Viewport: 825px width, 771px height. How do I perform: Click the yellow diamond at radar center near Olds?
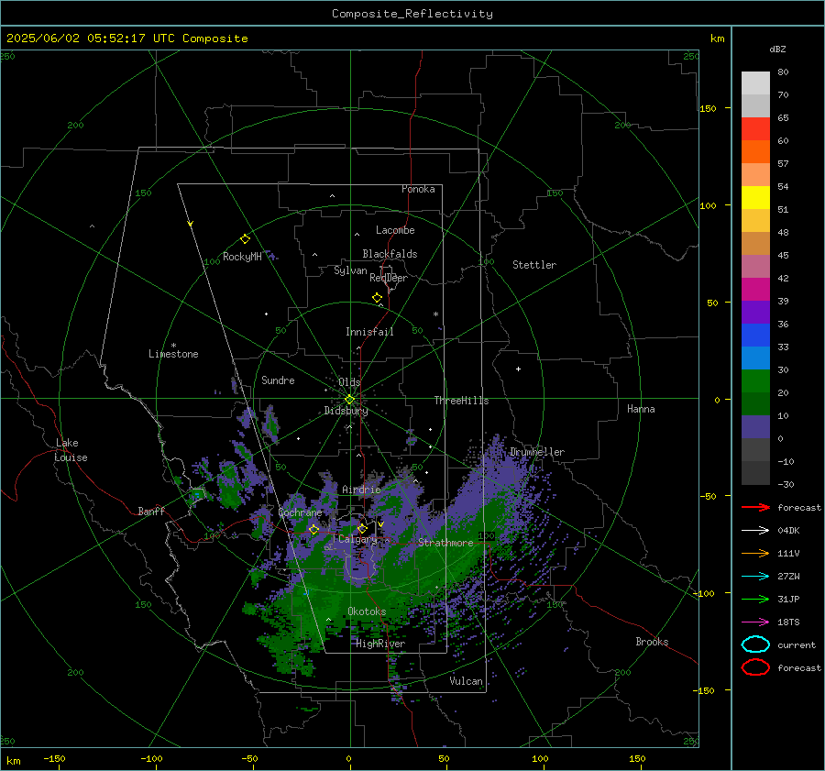(349, 400)
